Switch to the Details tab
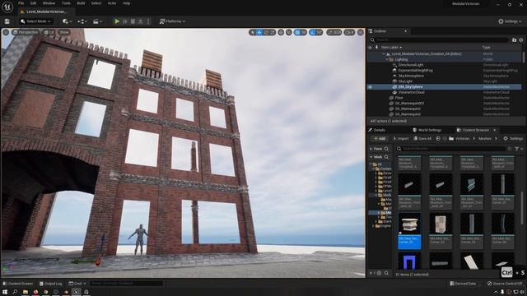527x296 pixels. pos(377,130)
